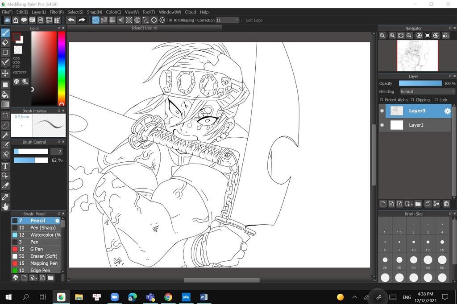Select the Magic Wand tool
This screenshot has width=457, height=304.
click(x=5, y=135)
